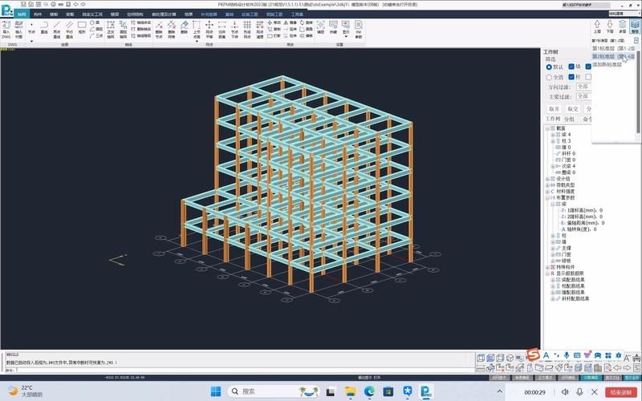Click the orthogonal axis grid tool
Viewport: 642px width, 401px height.
(x=111, y=28)
